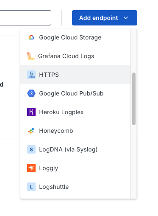Choose LogDNA (via Syslog) option
158x216 pixels.
click(x=75, y=149)
